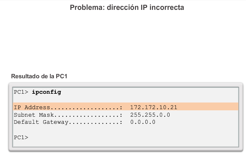Click the Subnet Mask label
Image resolution: width=246 pixels, height=155 pixels.
click(34, 115)
